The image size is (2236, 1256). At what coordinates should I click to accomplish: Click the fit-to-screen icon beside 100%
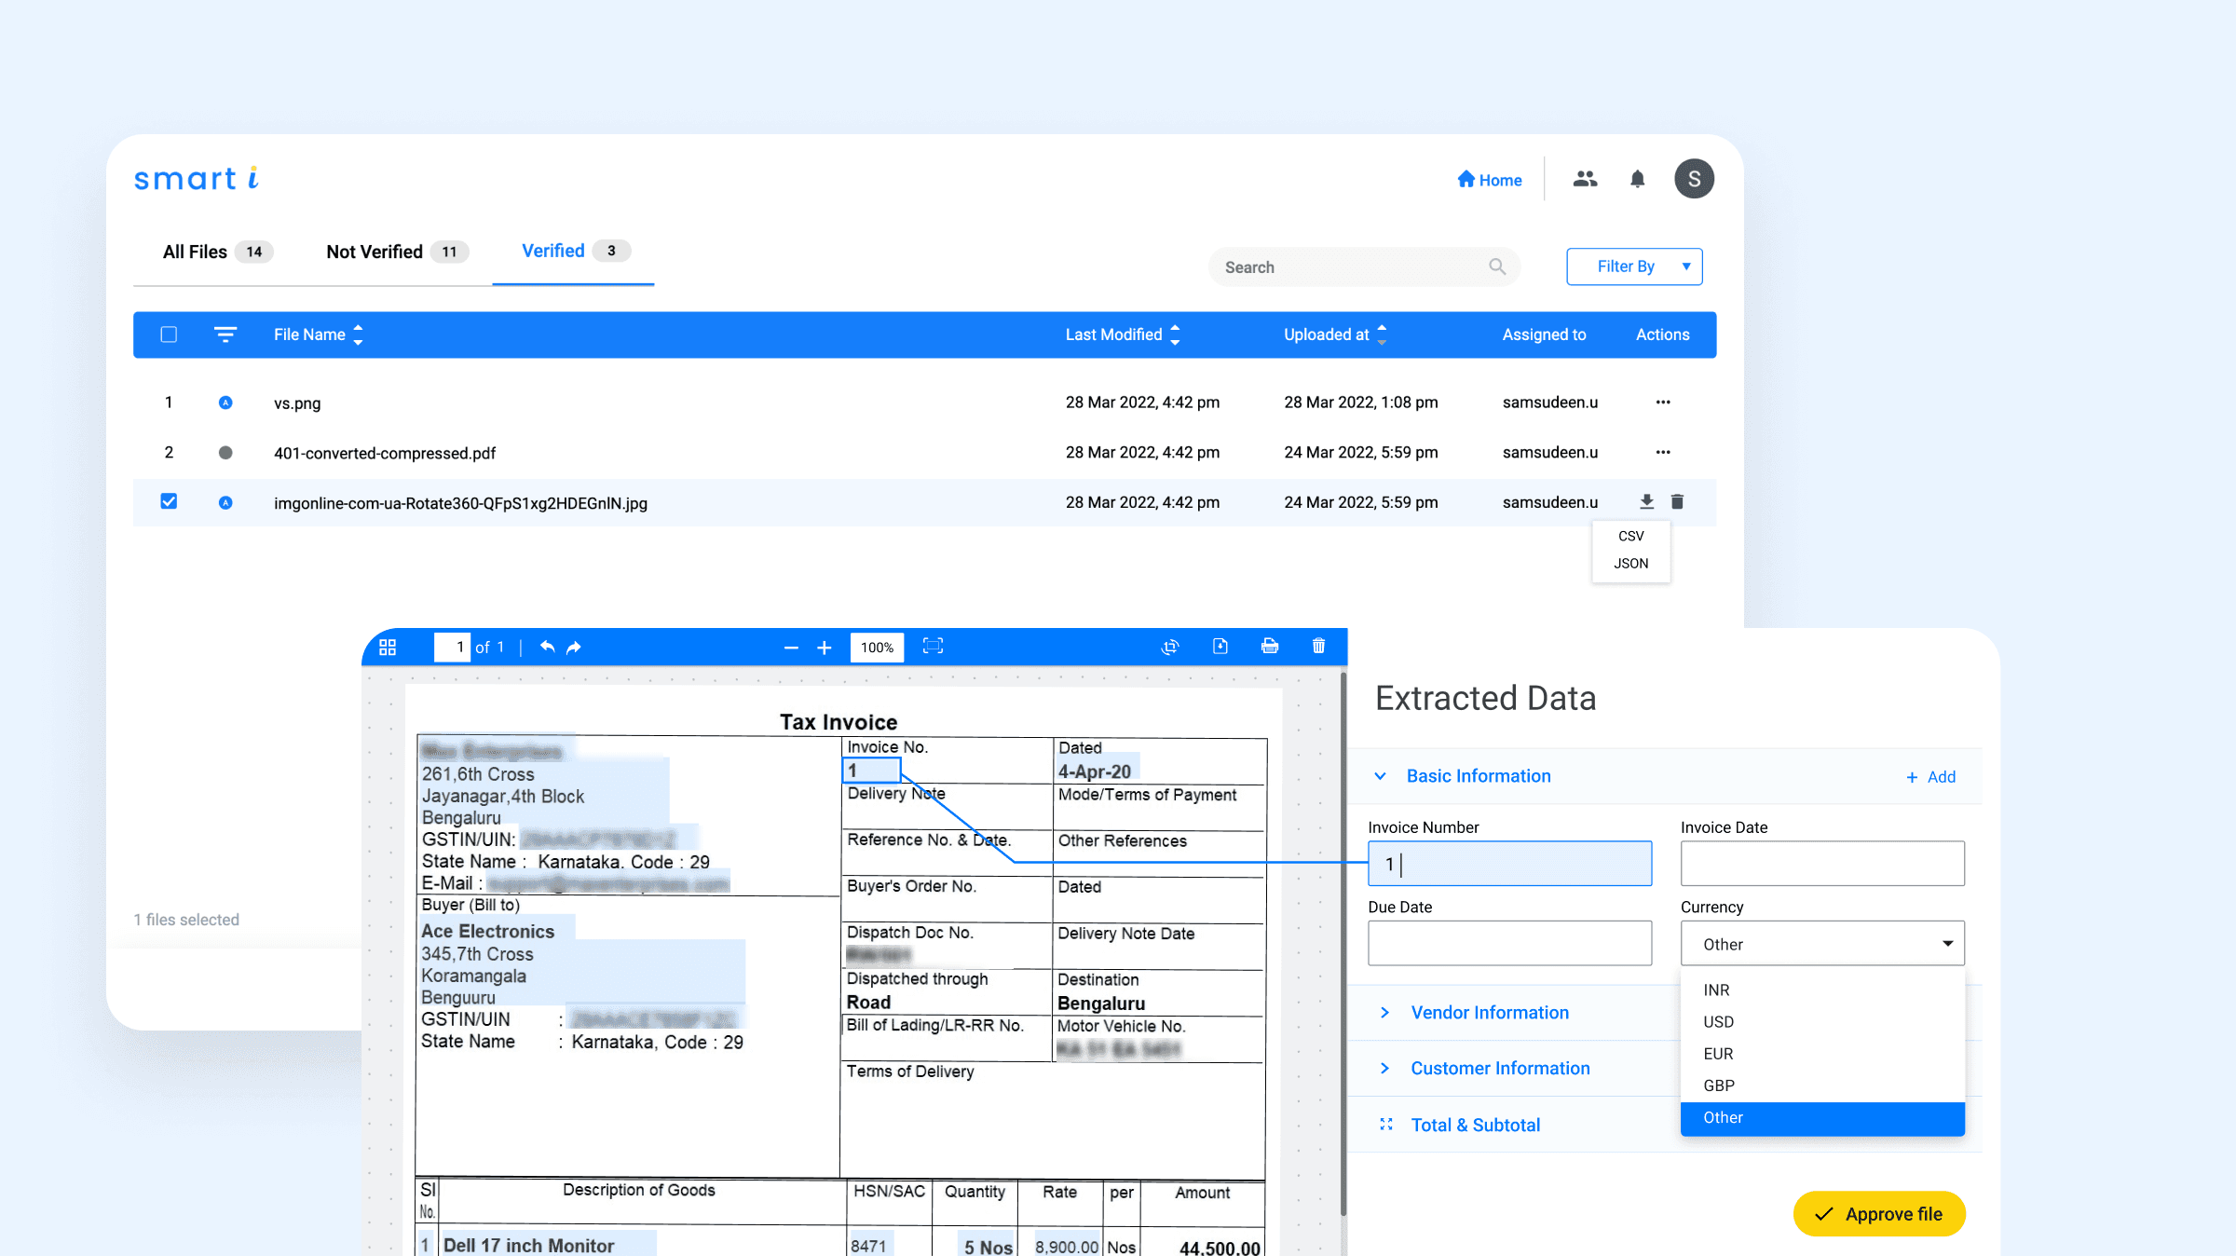pos(933,646)
